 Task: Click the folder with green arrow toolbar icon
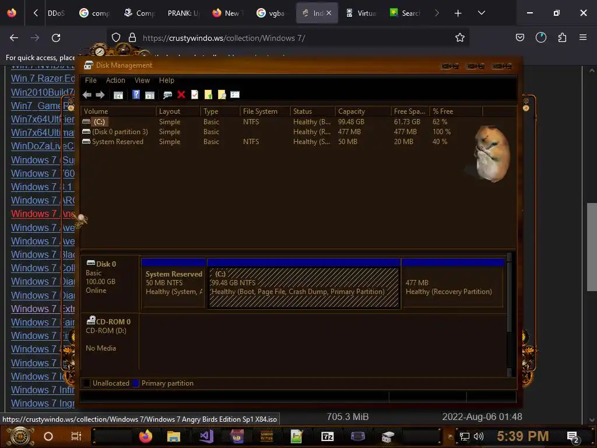click(x=208, y=95)
